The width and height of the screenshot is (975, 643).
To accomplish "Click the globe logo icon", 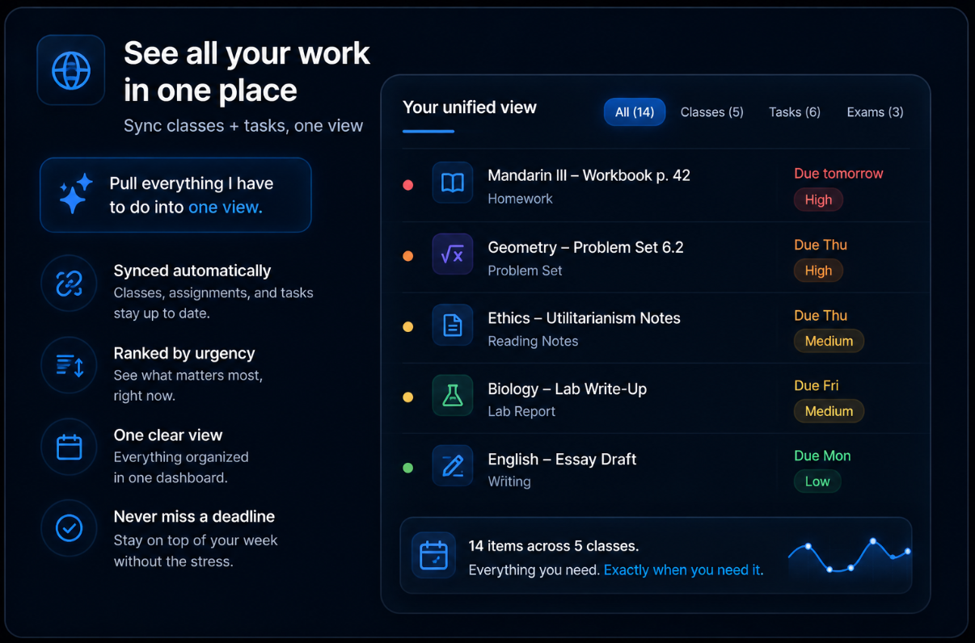I will [70, 70].
